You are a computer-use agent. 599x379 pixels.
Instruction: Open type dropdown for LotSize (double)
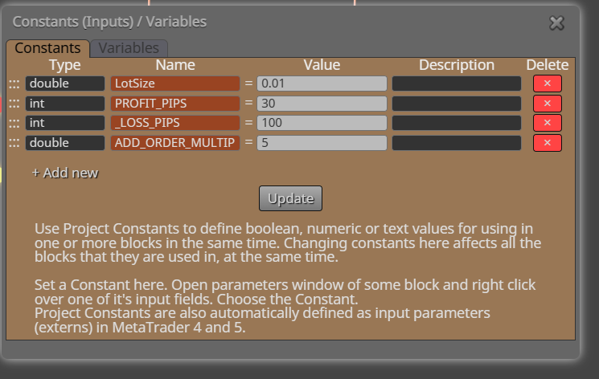pyautogui.click(x=65, y=84)
